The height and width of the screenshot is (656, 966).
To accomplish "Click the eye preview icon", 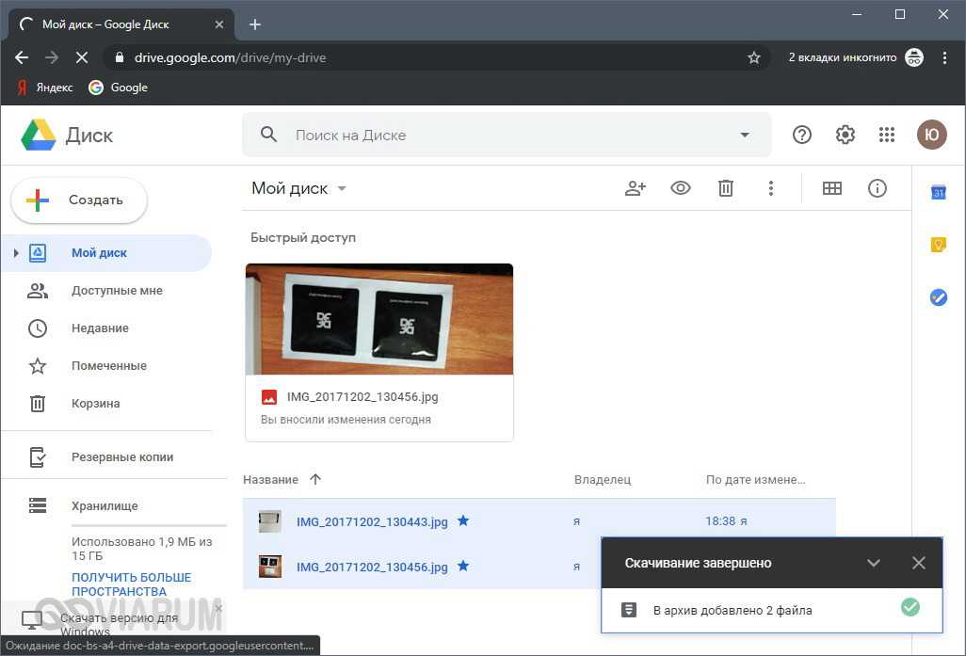I will [681, 188].
